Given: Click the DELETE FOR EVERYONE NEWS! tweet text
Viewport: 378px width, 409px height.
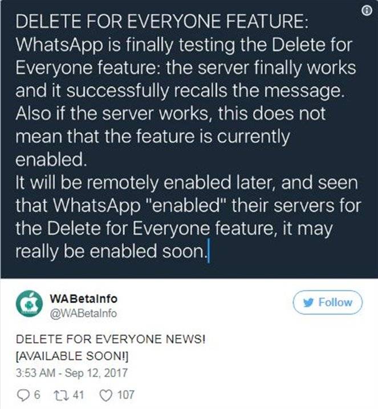Looking at the screenshot, I should click(111, 340).
